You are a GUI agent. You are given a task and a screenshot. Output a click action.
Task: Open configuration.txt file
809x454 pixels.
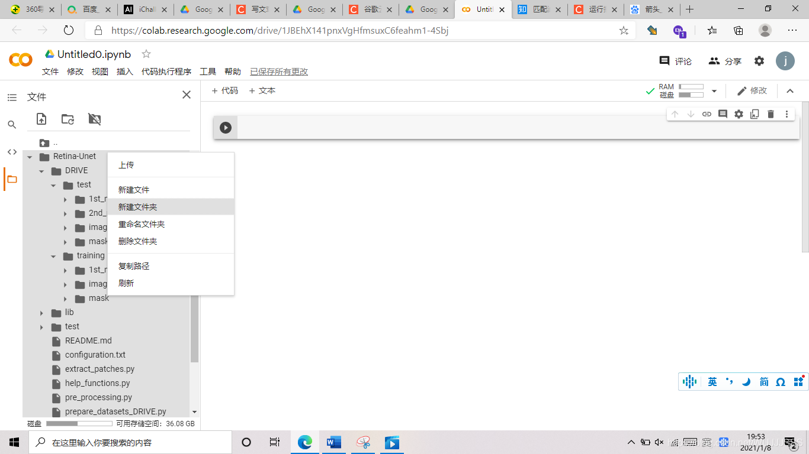tap(95, 355)
